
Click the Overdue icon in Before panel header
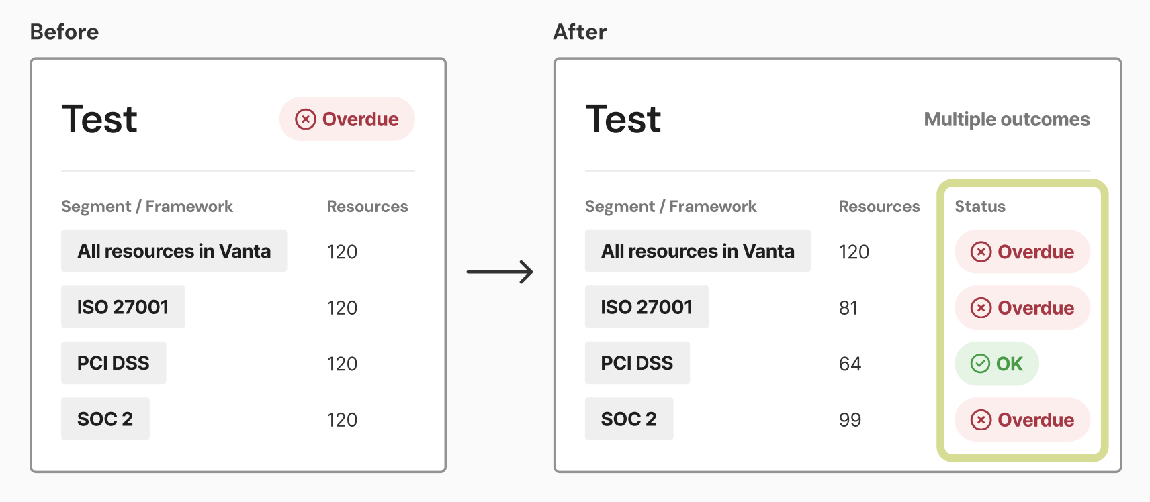306,119
